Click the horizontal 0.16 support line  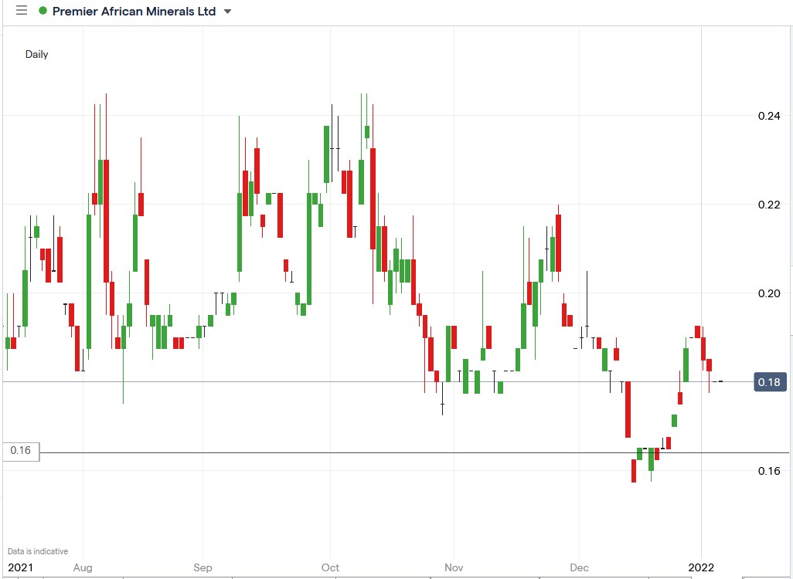coord(386,452)
